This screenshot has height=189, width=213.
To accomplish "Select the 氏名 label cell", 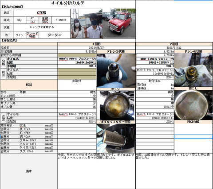I will pos(7,13).
